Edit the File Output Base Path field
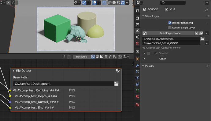Image resolution: width=211 pixels, height=121 pixels. click(63, 84)
